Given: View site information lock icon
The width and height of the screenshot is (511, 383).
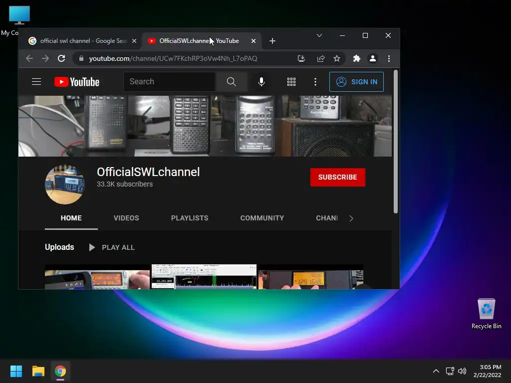Looking at the screenshot, I should point(81,59).
